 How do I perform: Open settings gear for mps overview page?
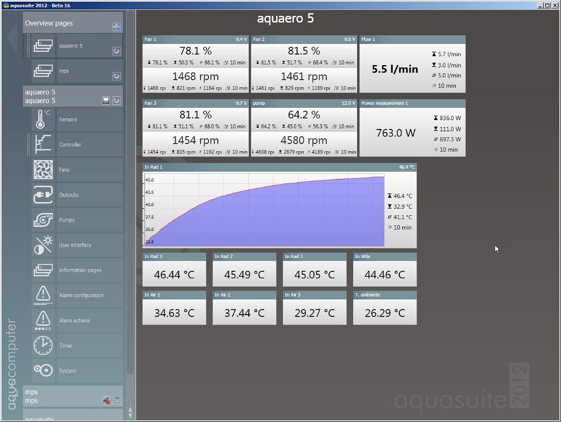pyautogui.click(x=117, y=76)
